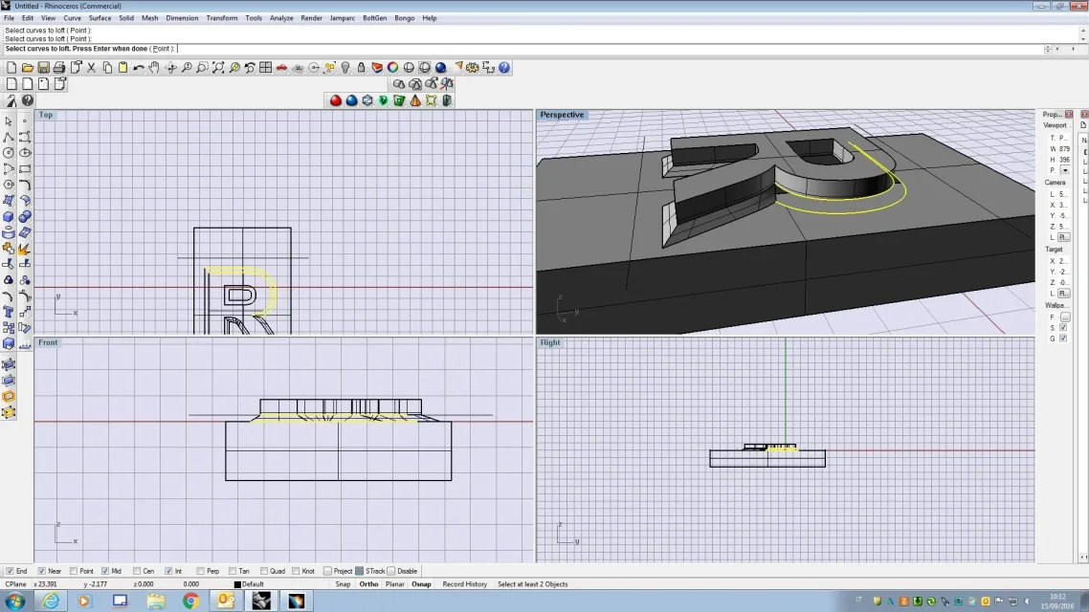Select the text object T tool
This screenshot has width=1089, height=612.
point(9,313)
